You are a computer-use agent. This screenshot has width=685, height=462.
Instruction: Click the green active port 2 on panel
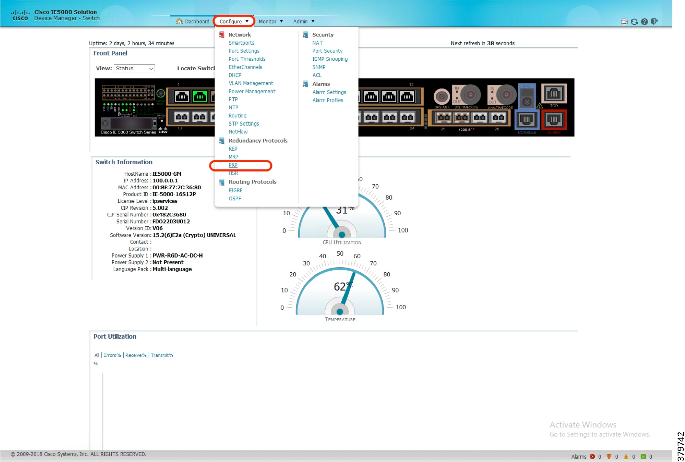(x=200, y=97)
